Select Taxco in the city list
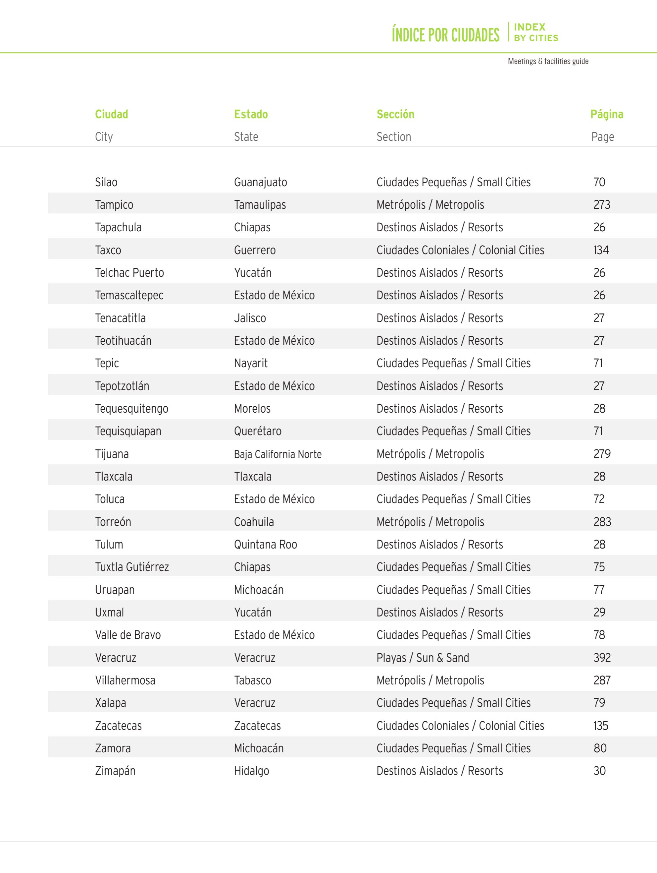 [x=108, y=250]
